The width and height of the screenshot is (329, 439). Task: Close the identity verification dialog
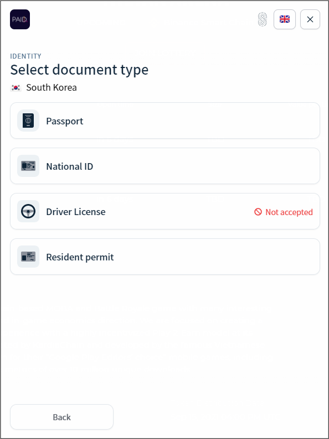click(x=310, y=19)
